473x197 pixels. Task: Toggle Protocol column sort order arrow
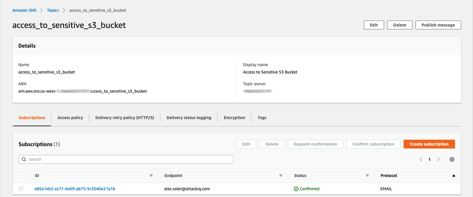(454, 176)
